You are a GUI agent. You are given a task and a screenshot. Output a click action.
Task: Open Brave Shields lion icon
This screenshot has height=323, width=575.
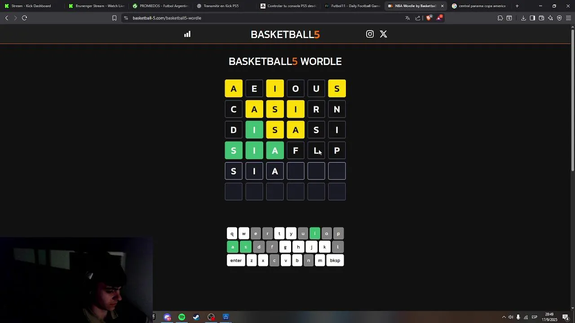click(429, 18)
